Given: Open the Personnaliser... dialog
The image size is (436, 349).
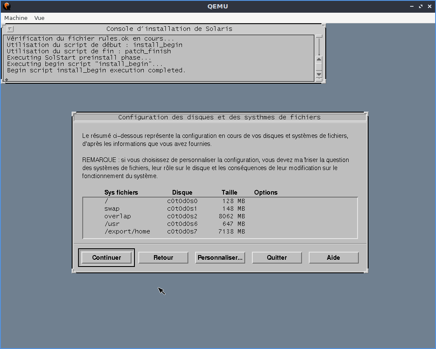Looking at the screenshot, I should click(x=220, y=258).
